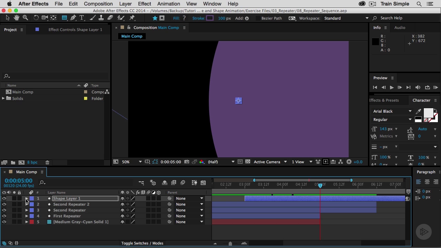The height and width of the screenshot is (248, 441).
Task: Click the Stroke color swatch
Action: tap(210, 18)
